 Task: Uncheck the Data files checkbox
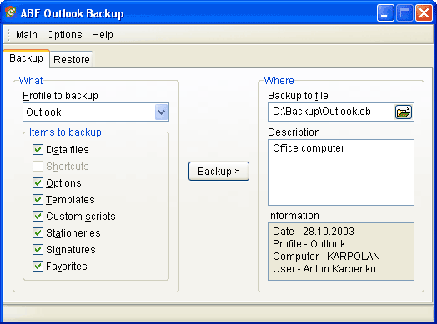pyautogui.click(x=38, y=150)
